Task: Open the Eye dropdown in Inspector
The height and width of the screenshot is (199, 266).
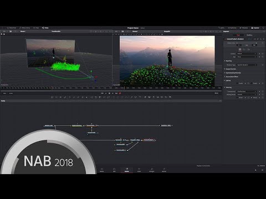Action: (247, 57)
